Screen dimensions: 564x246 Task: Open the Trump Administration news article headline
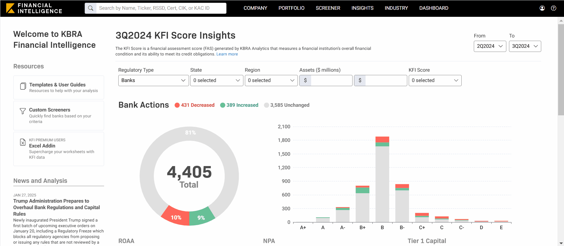[56, 207]
